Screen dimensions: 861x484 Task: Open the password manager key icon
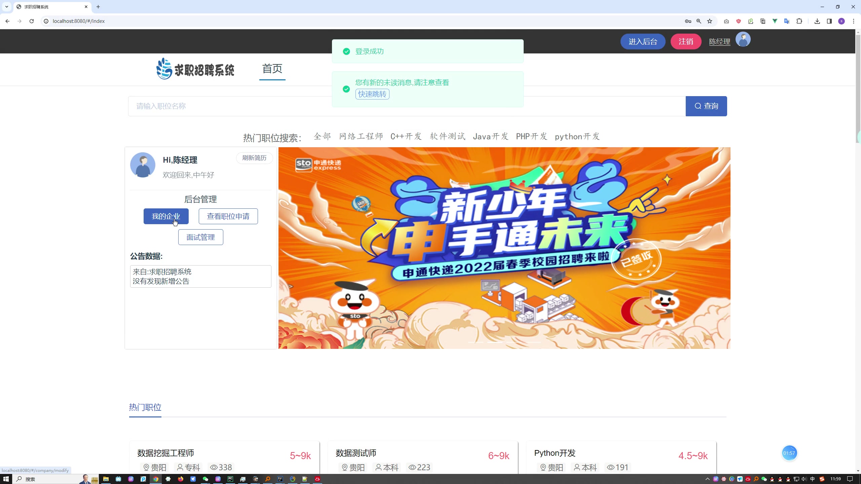point(688,21)
